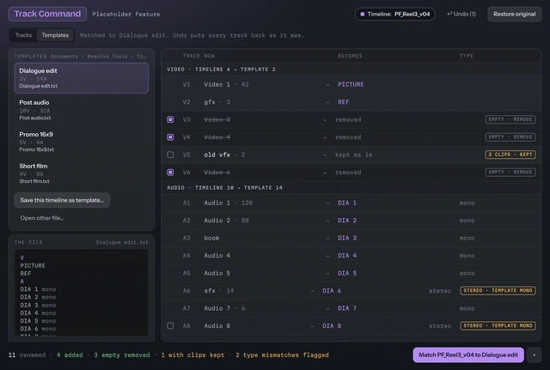The width and height of the screenshot is (550, 370).
Task: Click the 2 type mismatches flagged status
Action: [282, 355]
